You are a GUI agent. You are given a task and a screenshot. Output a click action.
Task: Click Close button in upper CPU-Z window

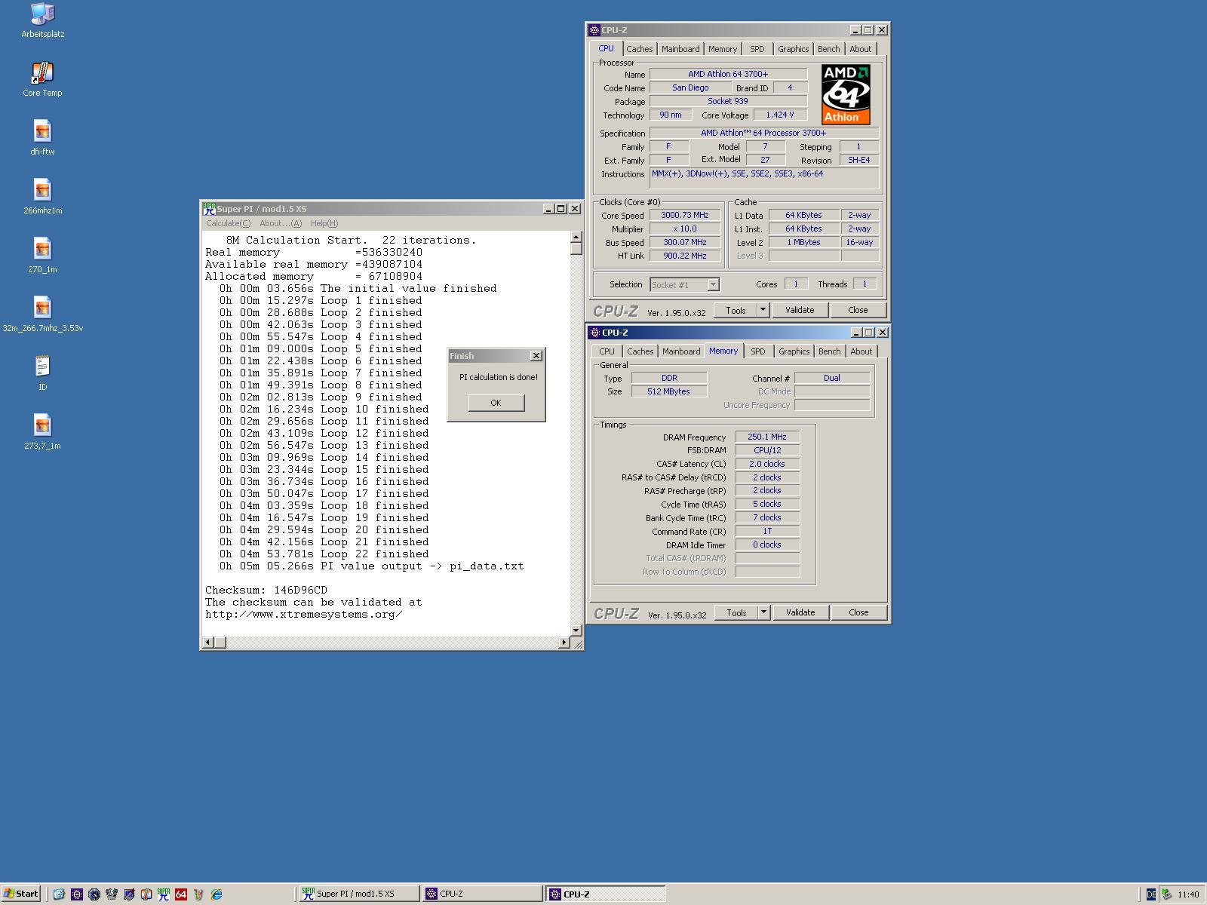[858, 310]
